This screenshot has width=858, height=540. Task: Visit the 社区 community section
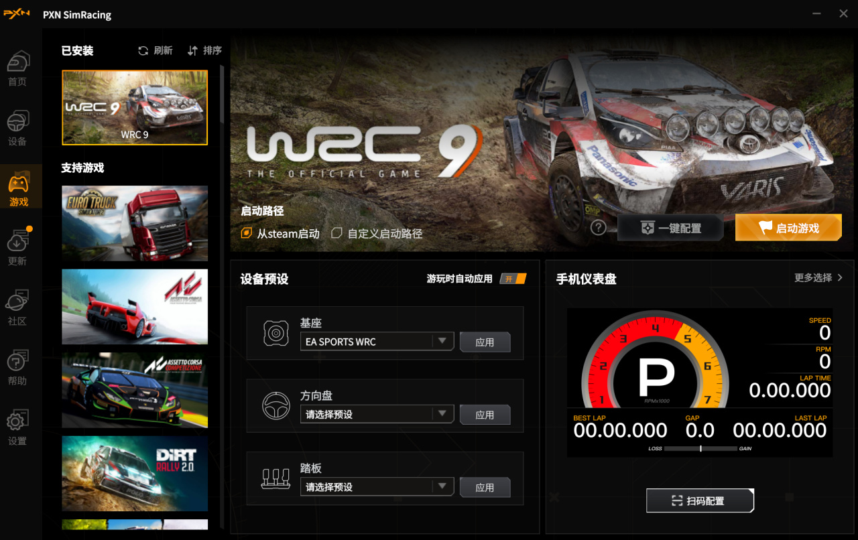point(17,308)
